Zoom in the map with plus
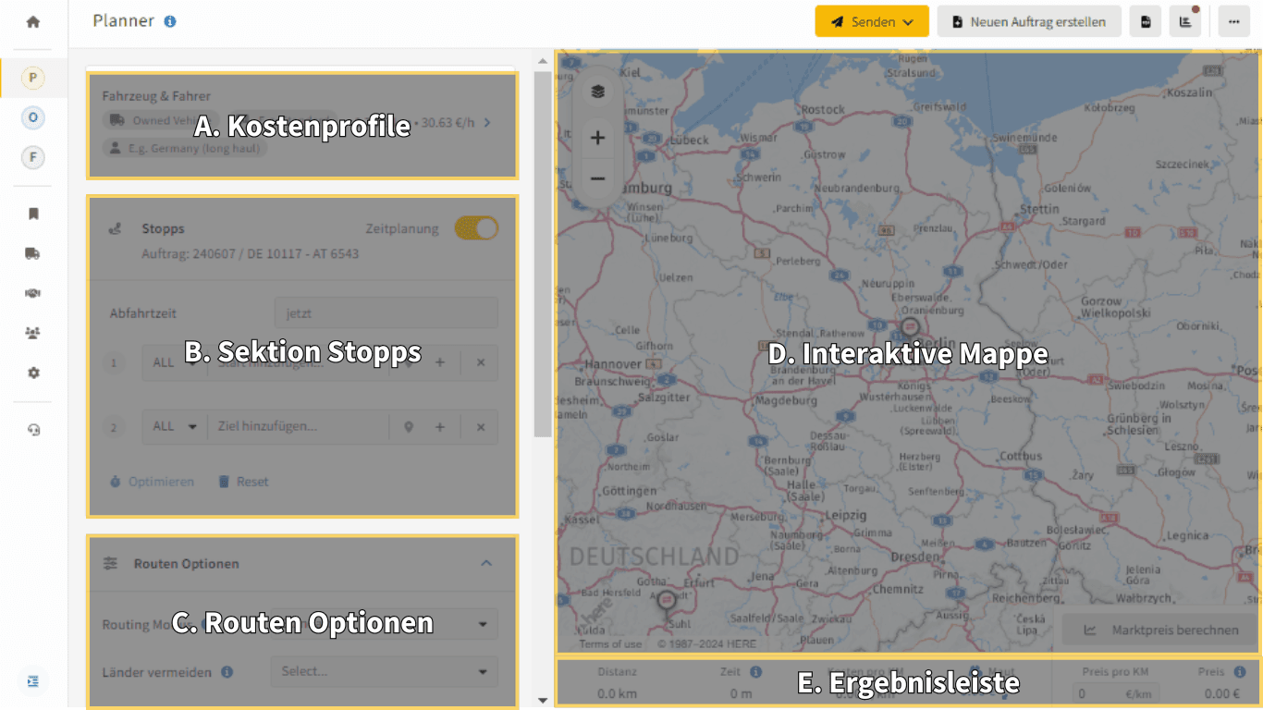Image resolution: width=1263 pixels, height=710 pixels. coord(597,138)
